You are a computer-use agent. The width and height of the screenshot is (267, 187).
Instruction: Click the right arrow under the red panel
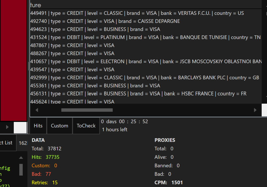[7, 127]
